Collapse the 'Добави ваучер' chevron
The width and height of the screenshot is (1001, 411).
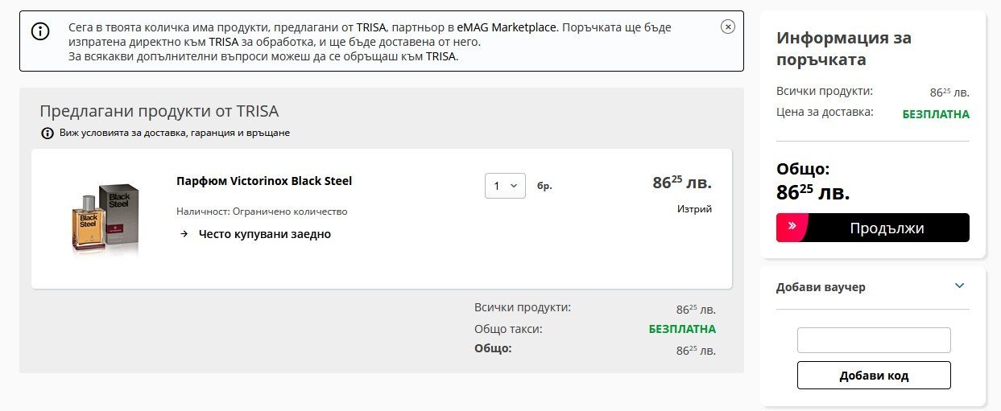pyautogui.click(x=959, y=286)
